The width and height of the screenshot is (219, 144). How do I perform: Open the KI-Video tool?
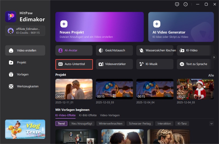(195, 50)
